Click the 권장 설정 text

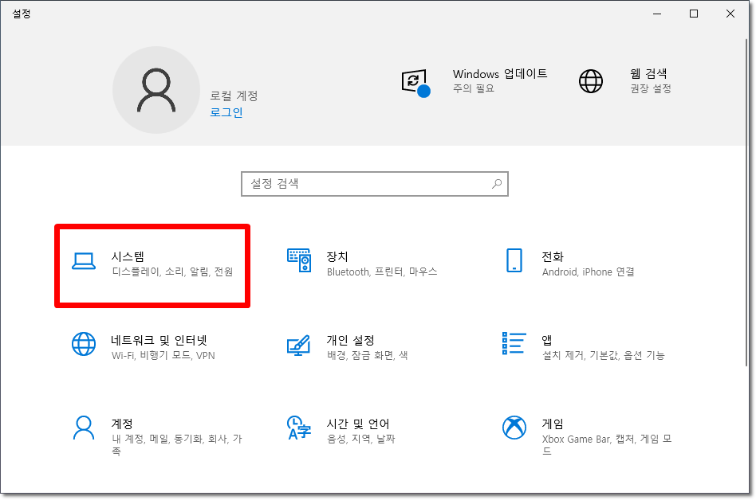pos(651,88)
